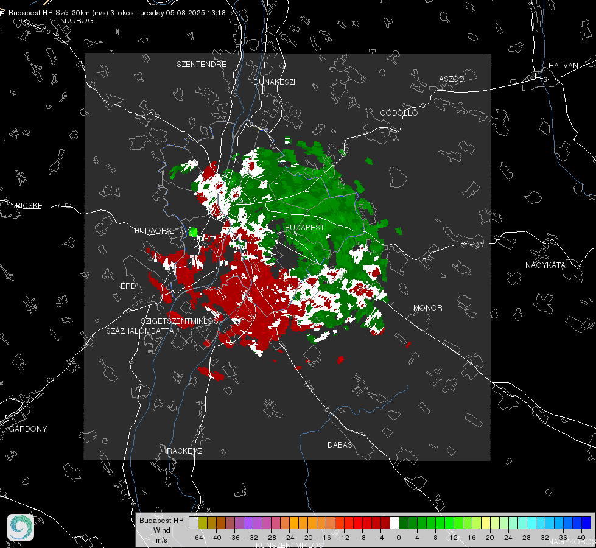The height and width of the screenshot is (548, 596).
Task: Click the bright green echo patch near Budaörs
Action: [194, 232]
